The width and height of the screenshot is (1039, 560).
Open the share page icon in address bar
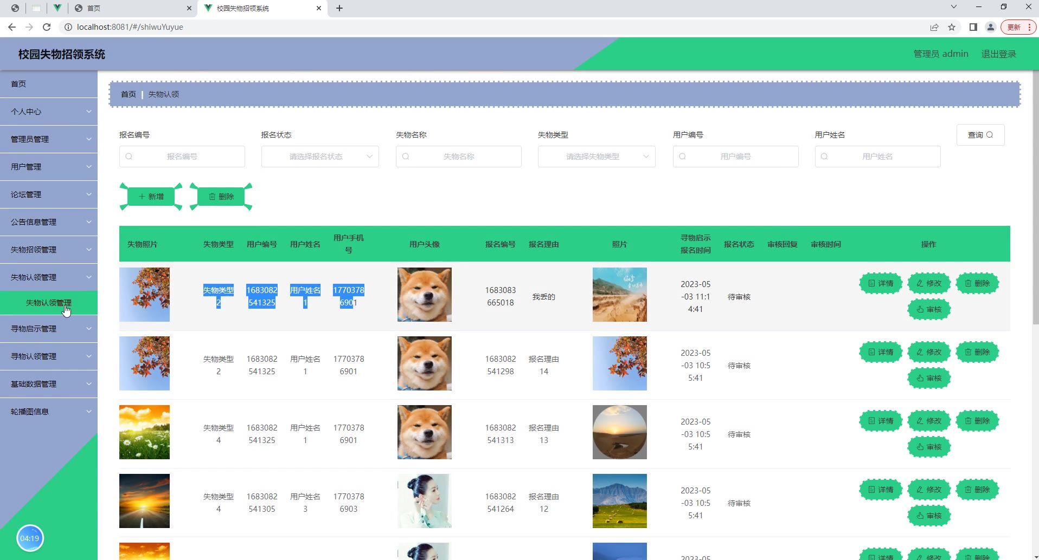pos(934,27)
